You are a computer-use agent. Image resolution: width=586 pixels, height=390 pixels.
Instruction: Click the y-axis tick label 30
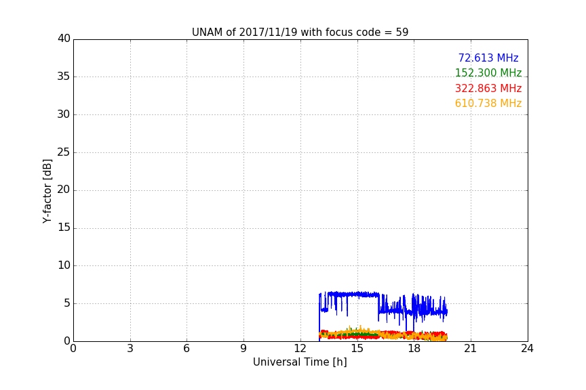click(64, 114)
